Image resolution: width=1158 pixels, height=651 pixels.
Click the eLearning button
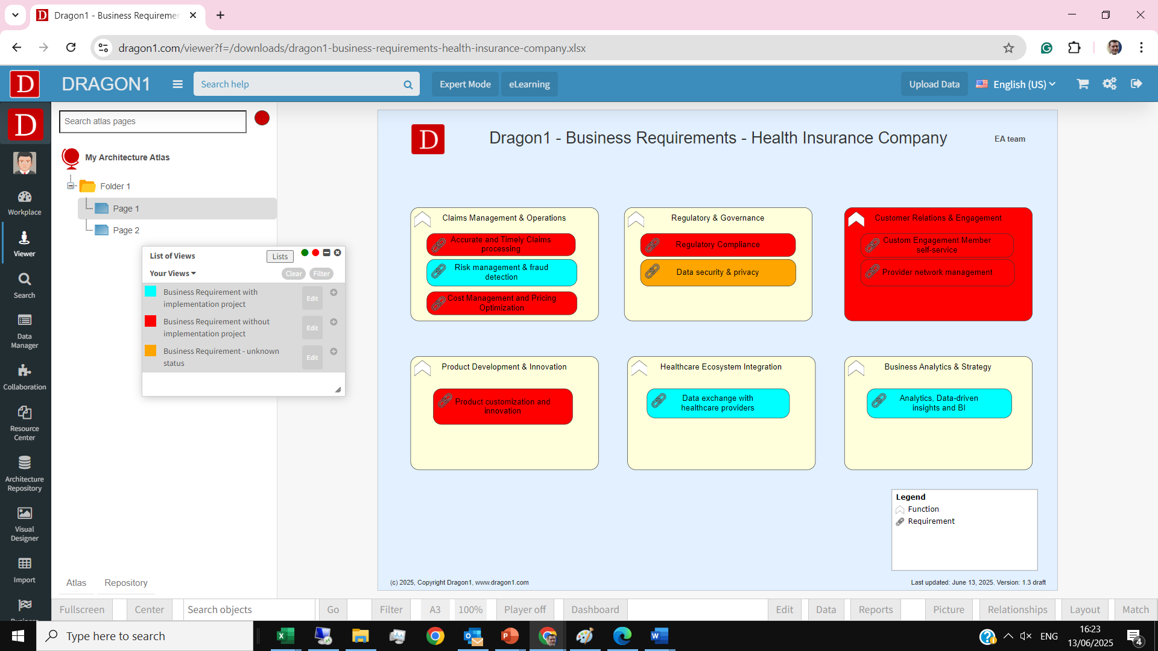[530, 84]
